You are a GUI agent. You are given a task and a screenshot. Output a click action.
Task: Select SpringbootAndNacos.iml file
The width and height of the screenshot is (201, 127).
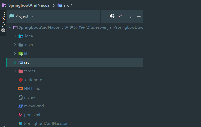point(47,124)
